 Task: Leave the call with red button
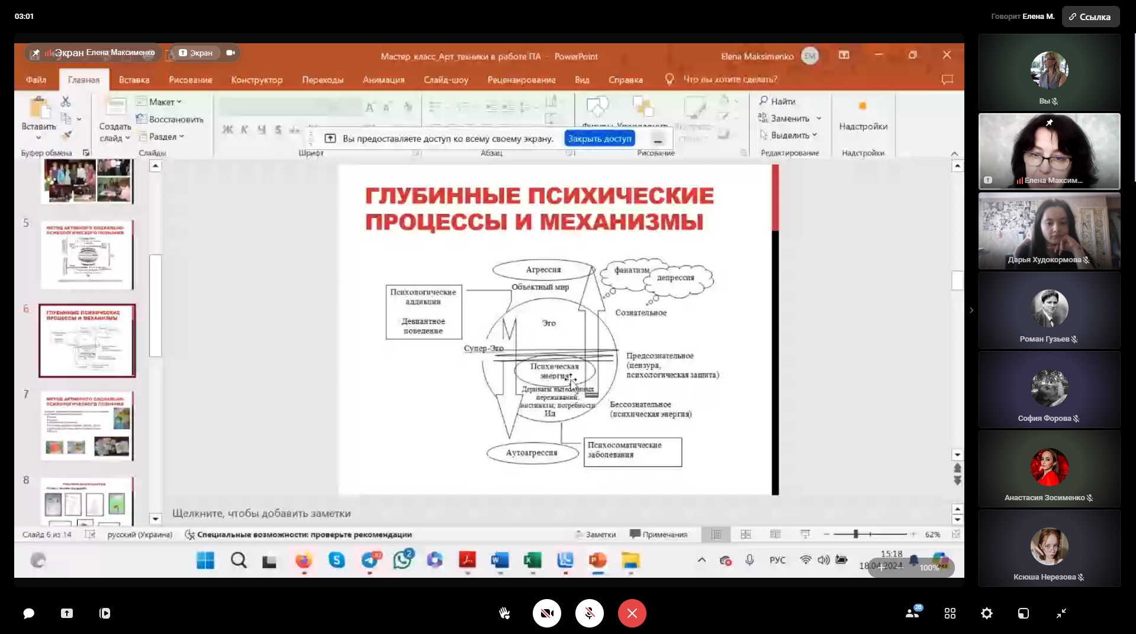(x=632, y=613)
